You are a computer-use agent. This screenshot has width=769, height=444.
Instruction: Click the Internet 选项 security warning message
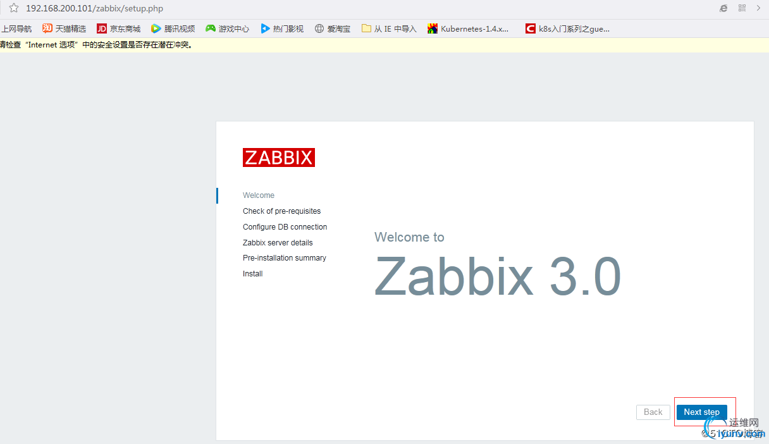pos(96,45)
